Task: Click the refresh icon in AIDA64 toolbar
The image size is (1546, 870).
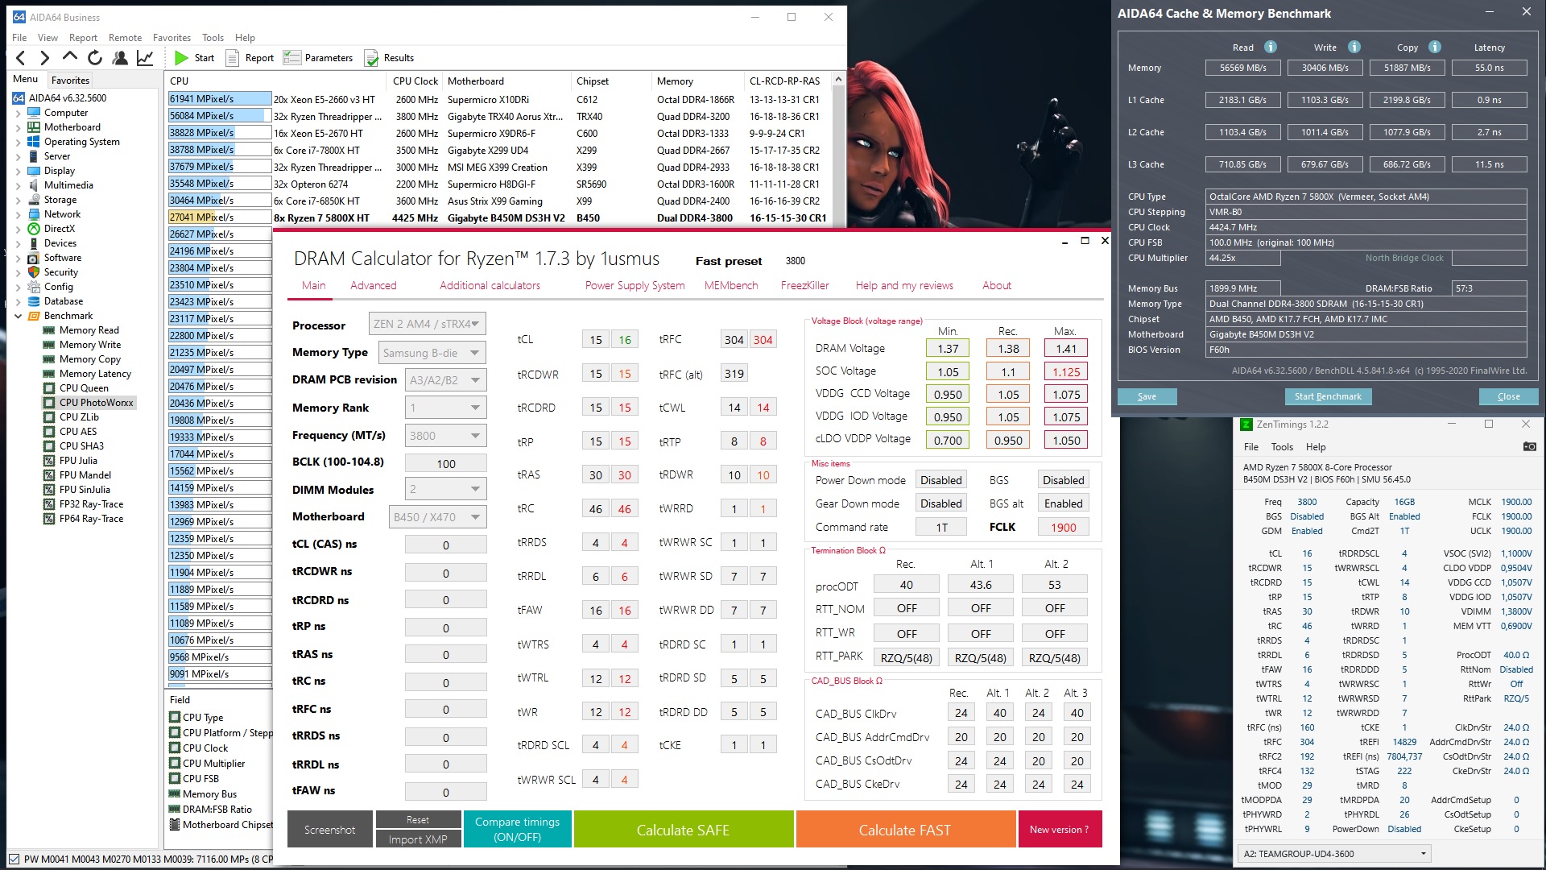Action: pyautogui.click(x=95, y=58)
